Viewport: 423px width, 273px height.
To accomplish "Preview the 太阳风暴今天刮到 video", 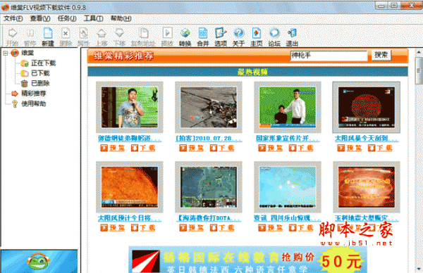I will [x=350, y=148].
